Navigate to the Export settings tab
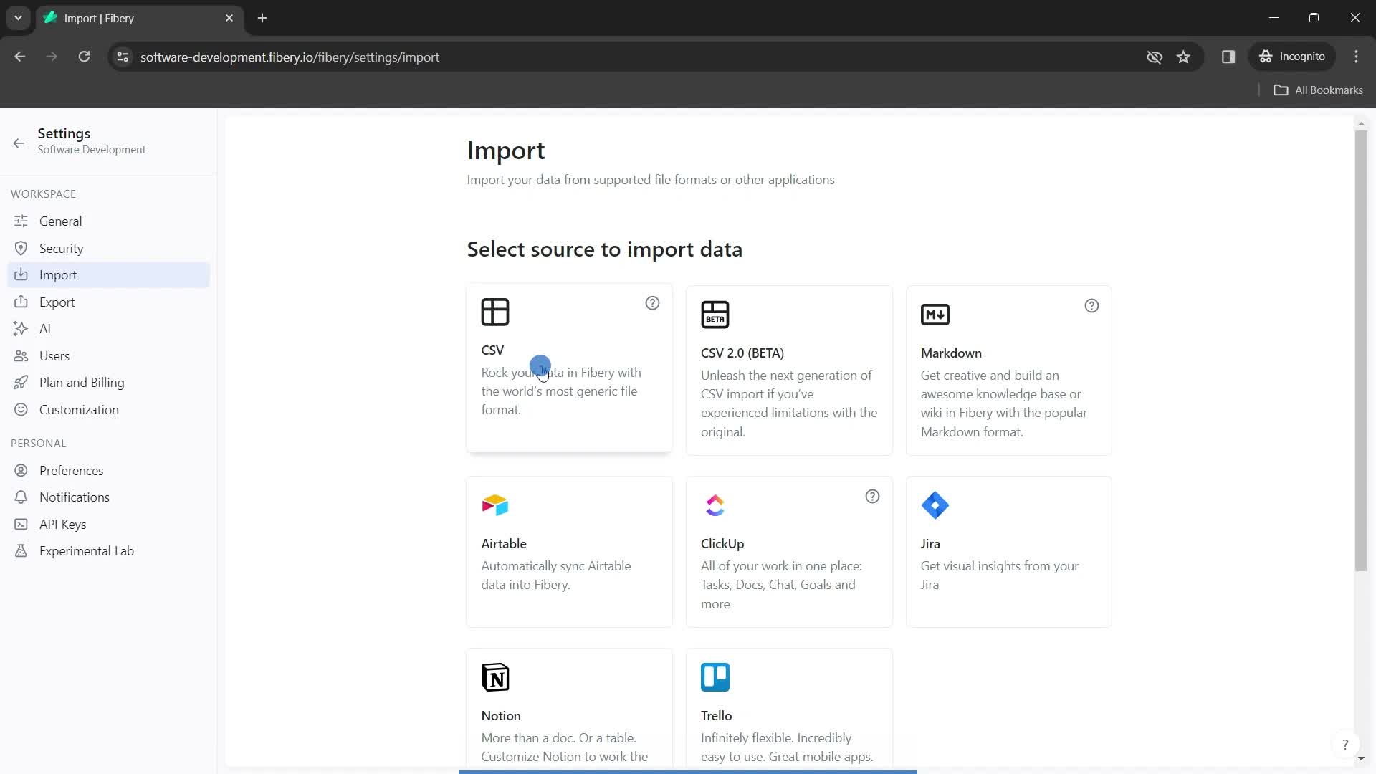 click(57, 302)
